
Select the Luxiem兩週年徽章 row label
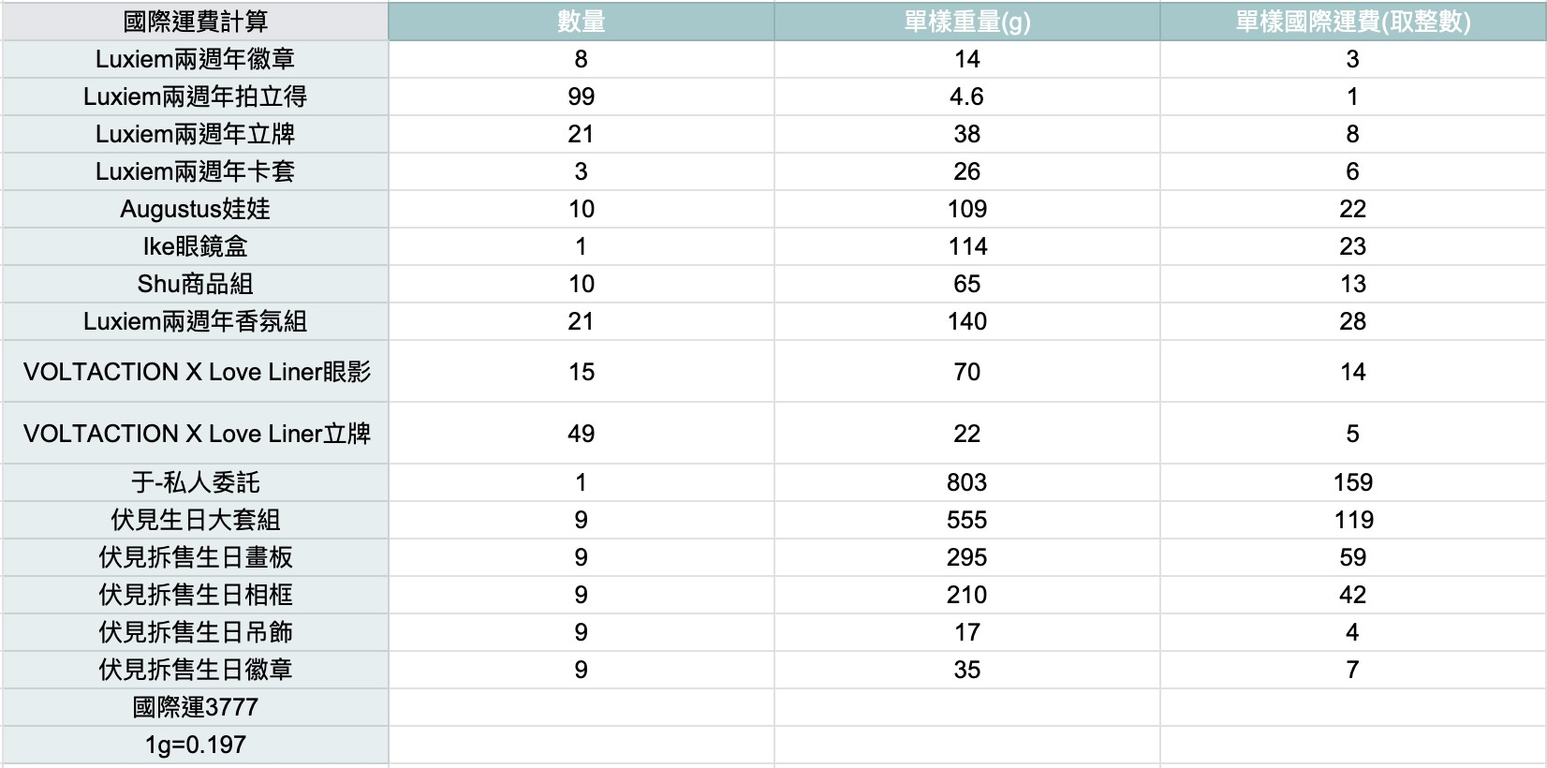coord(195,59)
